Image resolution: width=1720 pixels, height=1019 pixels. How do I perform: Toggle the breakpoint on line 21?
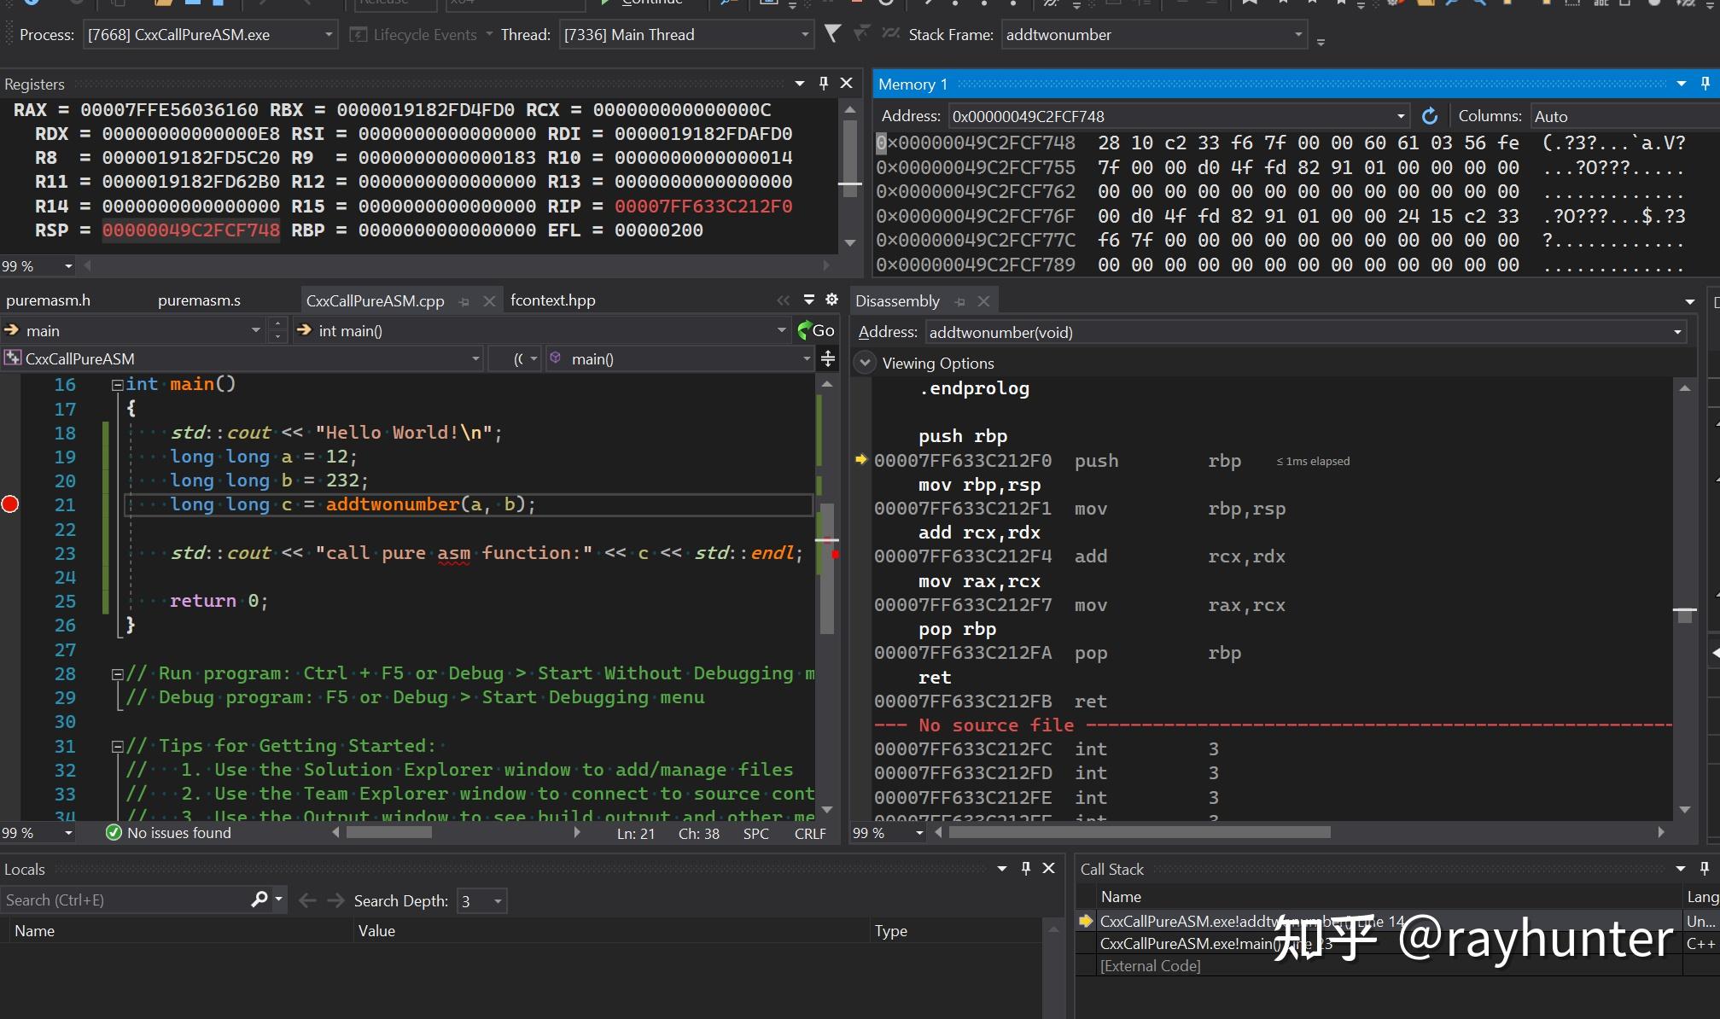pyautogui.click(x=10, y=504)
